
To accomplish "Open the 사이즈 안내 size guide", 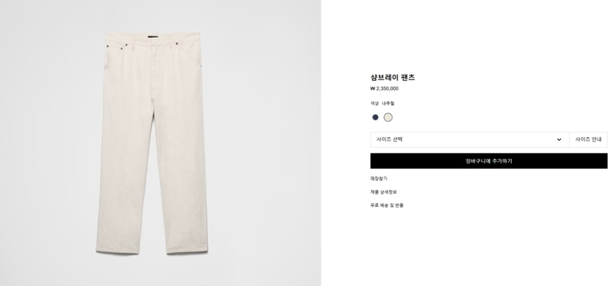I will 588,140.
